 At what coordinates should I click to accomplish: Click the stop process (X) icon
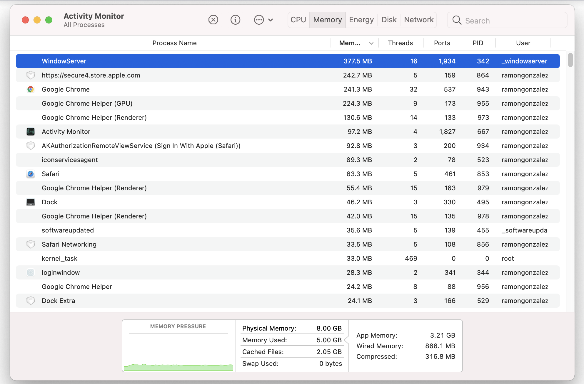[x=213, y=20]
